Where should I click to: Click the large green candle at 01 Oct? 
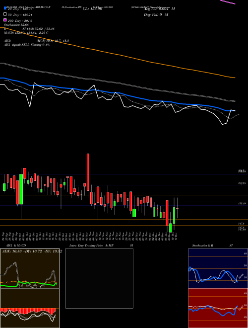21,189
